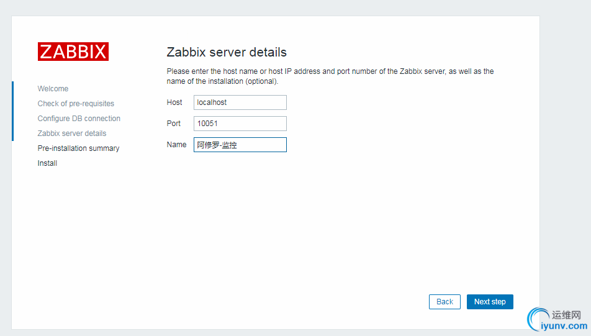Click the red ZABBIX logo
This screenshot has width=591, height=336.
tap(73, 52)
